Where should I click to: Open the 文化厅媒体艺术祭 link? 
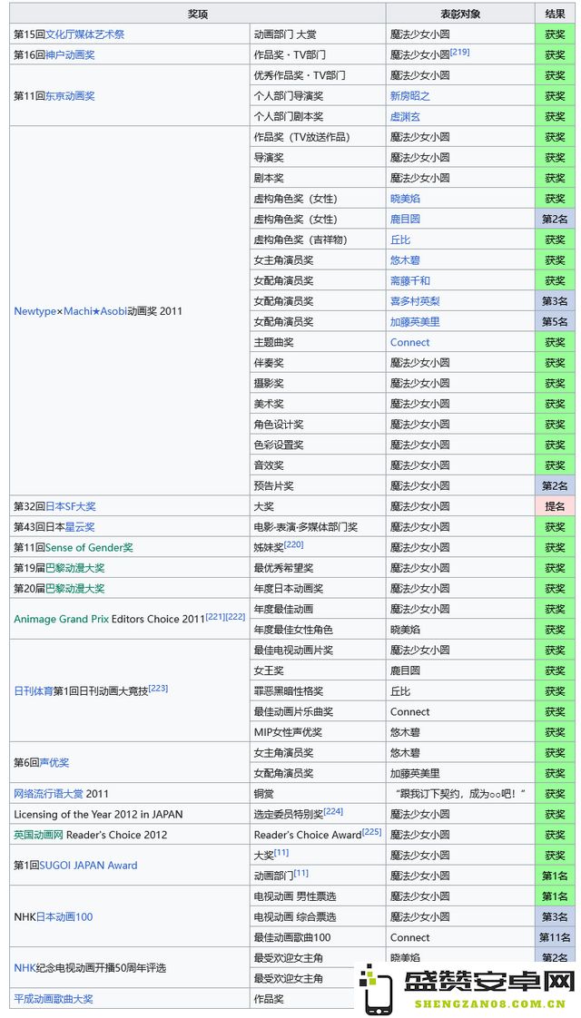coord(84,34)
